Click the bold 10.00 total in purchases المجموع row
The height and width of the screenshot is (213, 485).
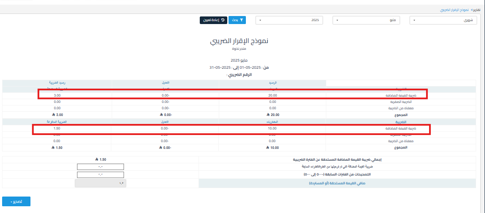pyautogui.click(x=273, y=148)
